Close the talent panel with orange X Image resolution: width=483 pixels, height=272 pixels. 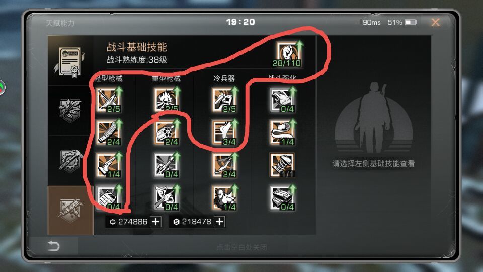pyautogui.click(x=435, y=22)
